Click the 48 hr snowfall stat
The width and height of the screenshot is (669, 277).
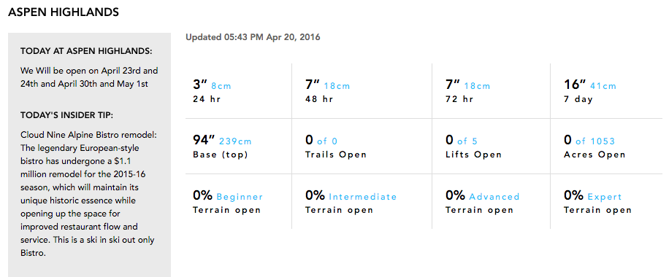[327, 91]
